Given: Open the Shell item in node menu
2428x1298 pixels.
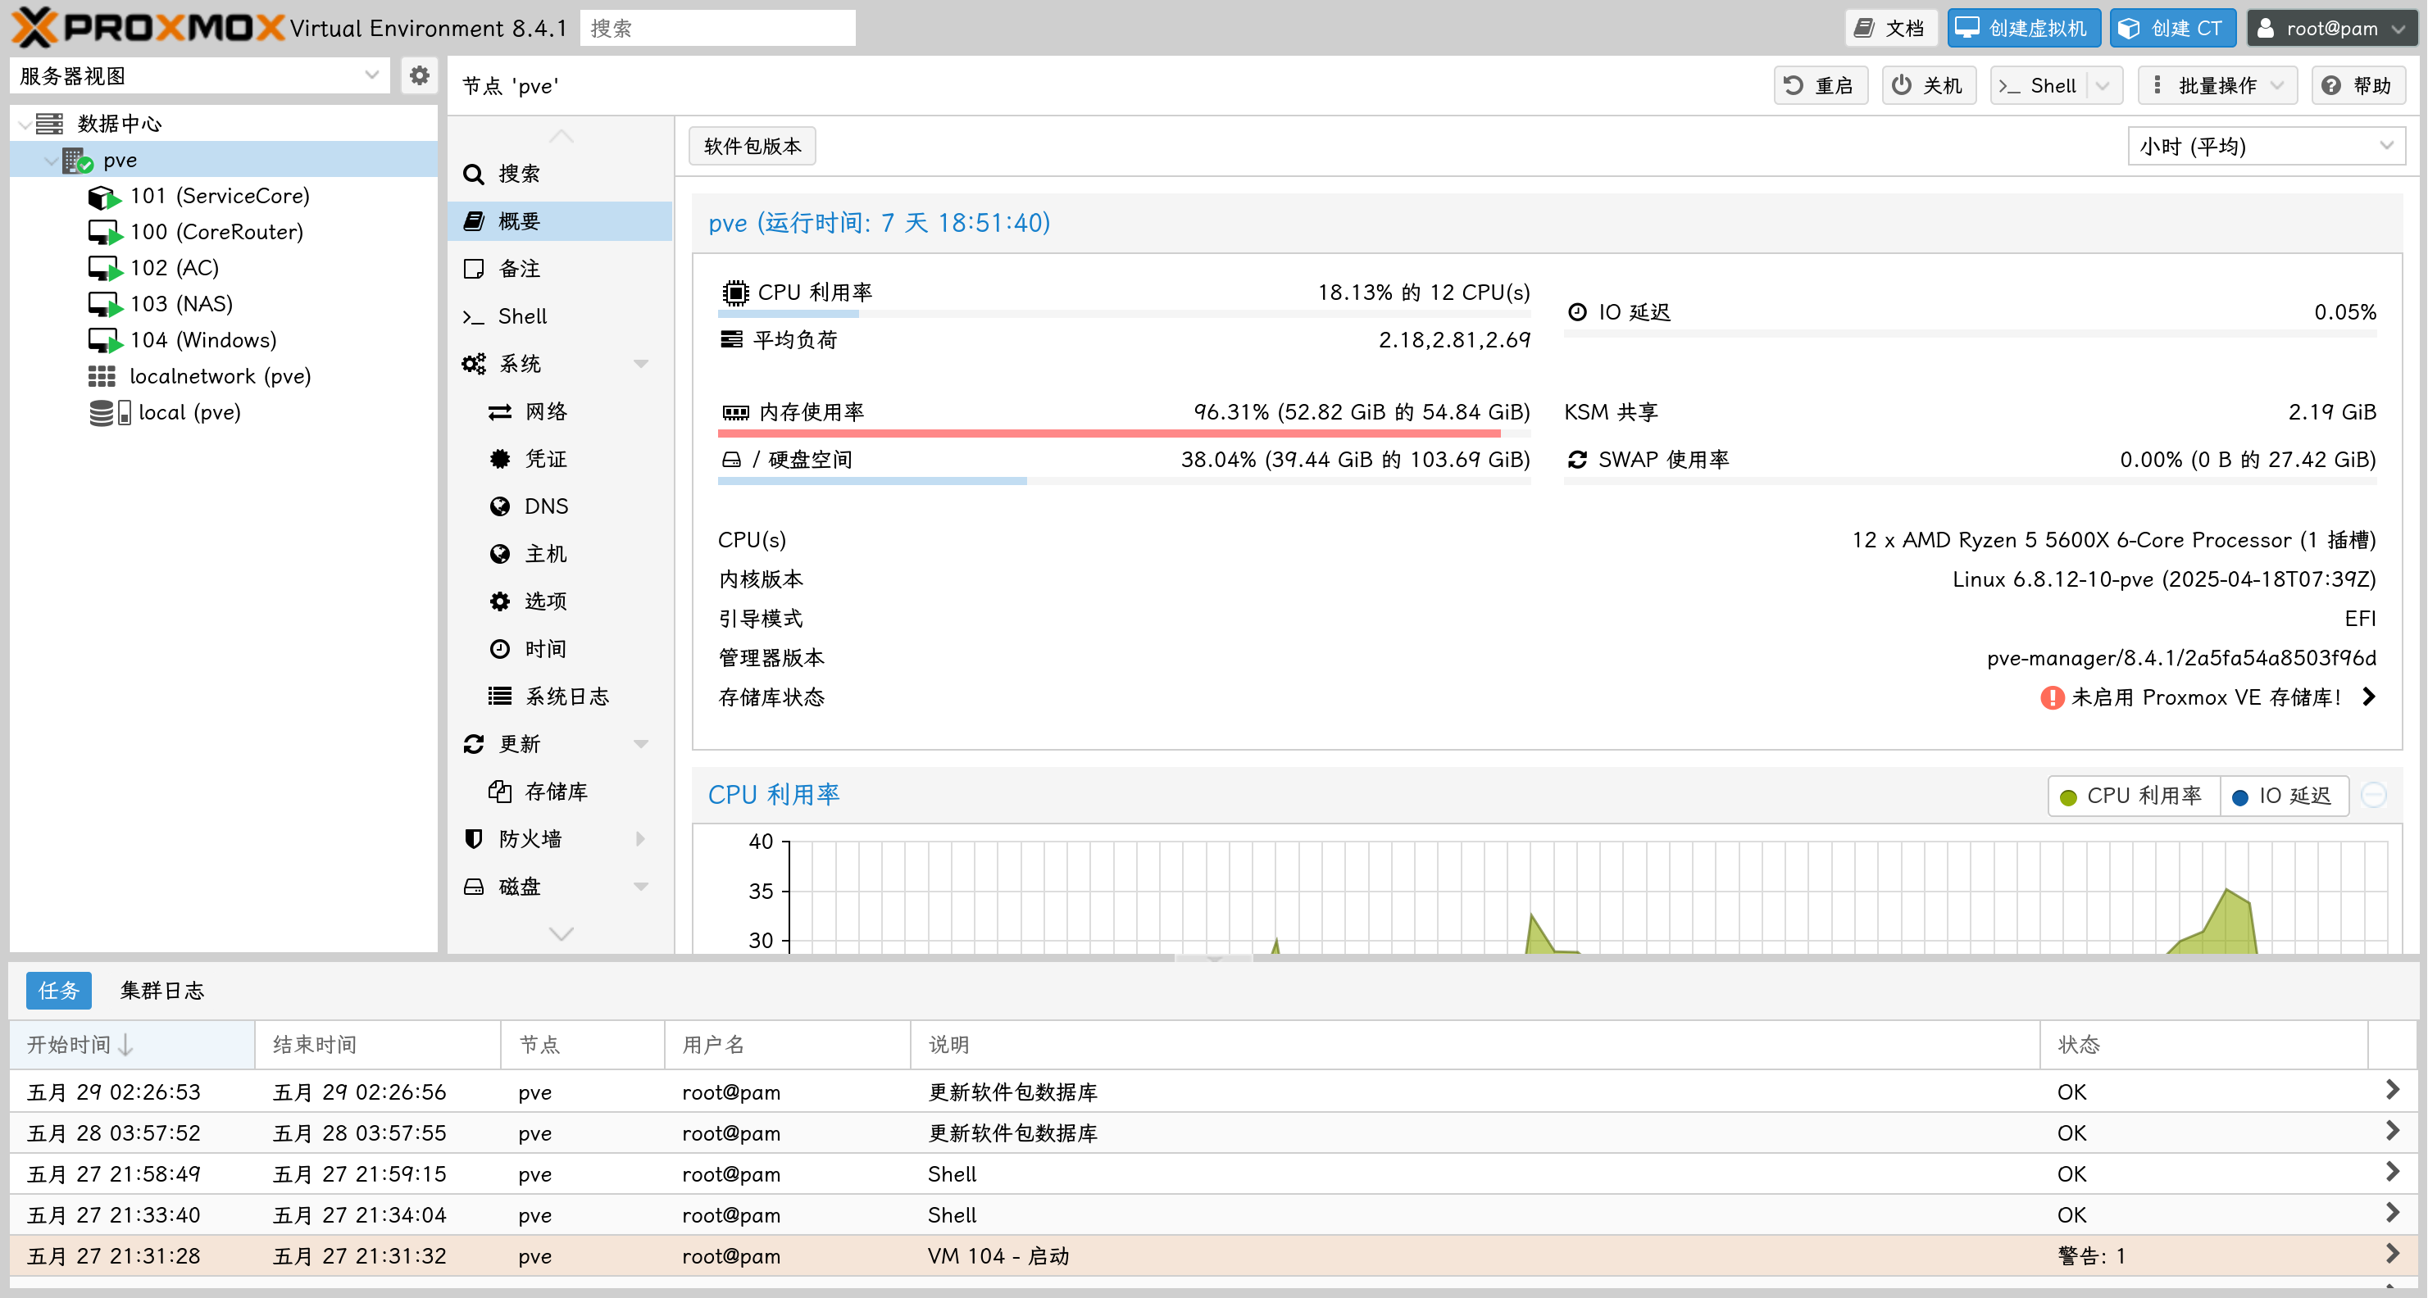Looking at the screenshot, I should (x=521, y=316).
